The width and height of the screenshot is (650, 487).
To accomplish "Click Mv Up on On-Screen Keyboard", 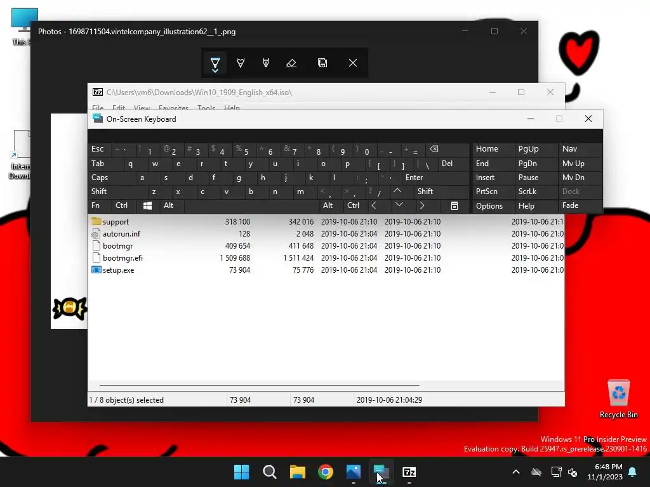I will pos(580,164).
